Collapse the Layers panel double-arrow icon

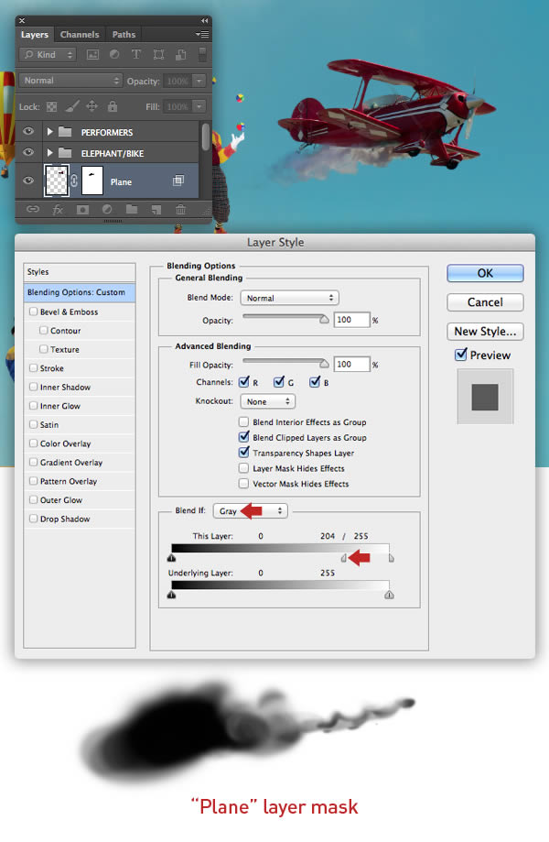point(204,20)
